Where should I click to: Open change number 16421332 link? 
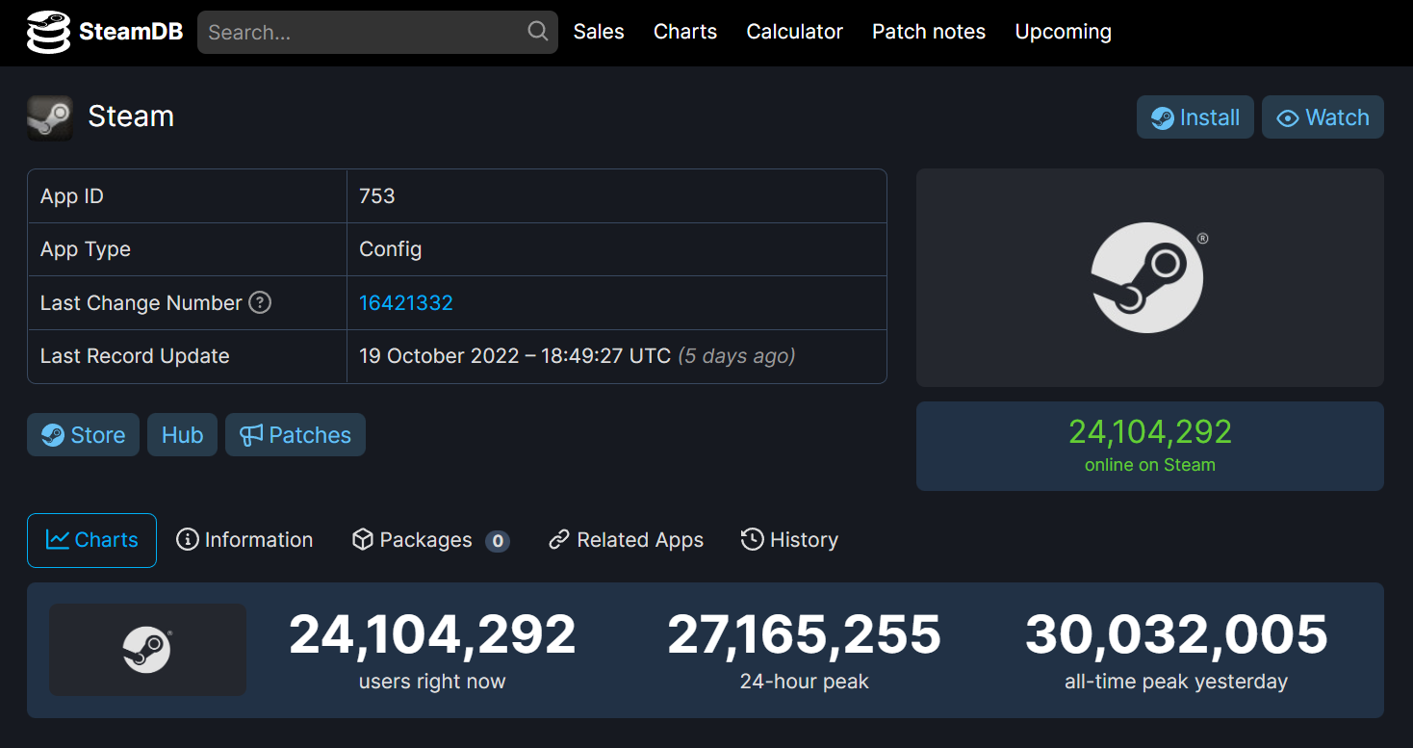click(406, 302)
